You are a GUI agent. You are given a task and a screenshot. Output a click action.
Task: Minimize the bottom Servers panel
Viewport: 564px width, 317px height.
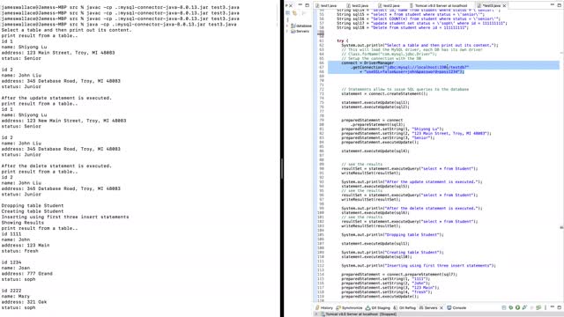pyautogui.click(x=553, y=307)
